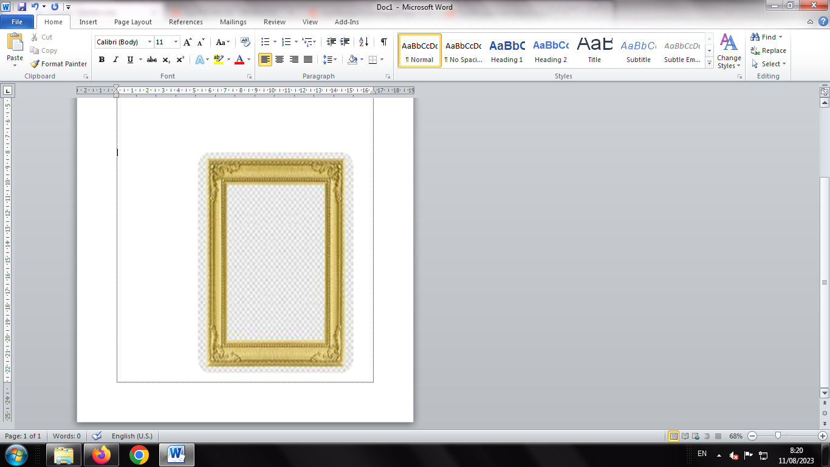Screen dimensions: 830x467
Task: Switch to the References tab
Action: click(x=186, y=22)
